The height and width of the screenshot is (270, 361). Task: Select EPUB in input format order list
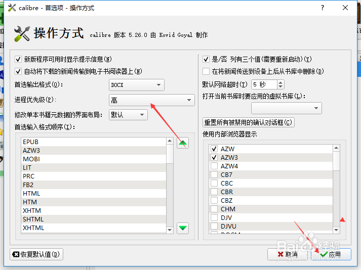[94, 142]
